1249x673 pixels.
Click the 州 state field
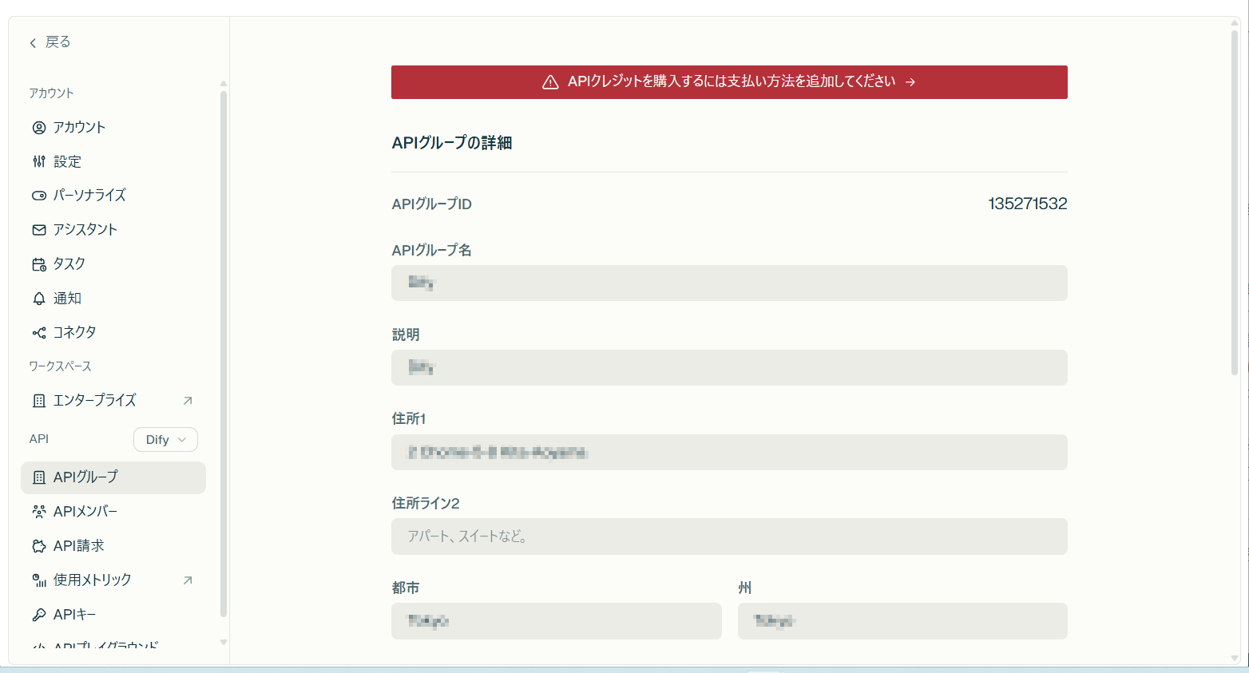click(x=902, y=621)
